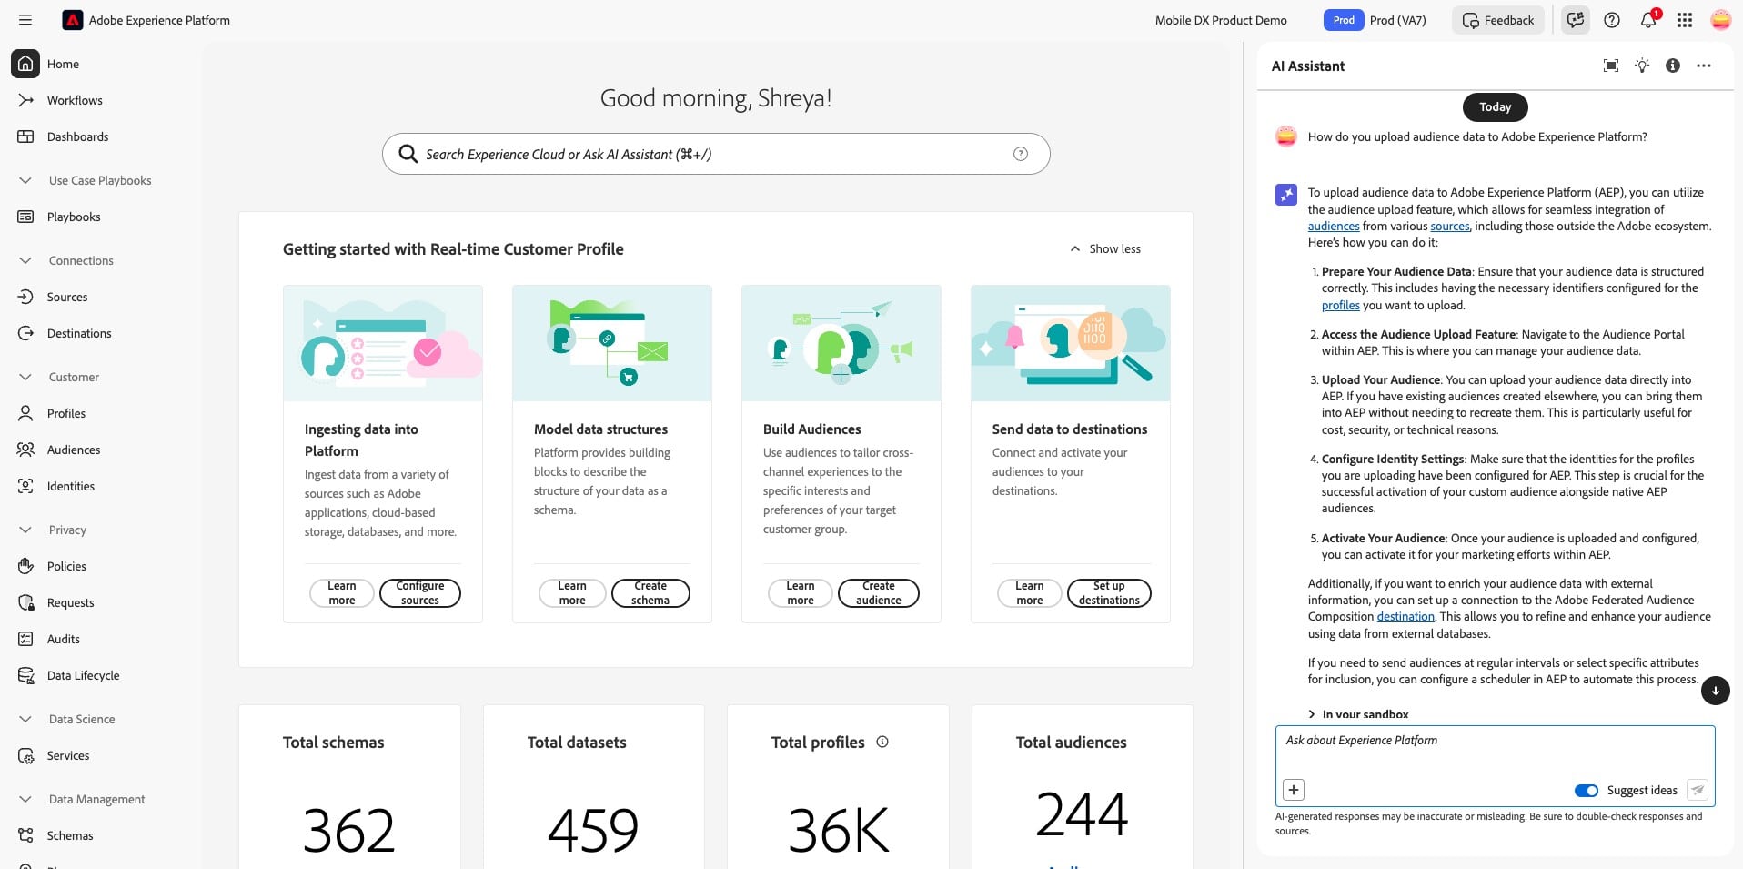Click the Data Lifecycle icon
The height and width of the screenshot is (869, 1743).
pyautogui.click(x=25, y=675)
